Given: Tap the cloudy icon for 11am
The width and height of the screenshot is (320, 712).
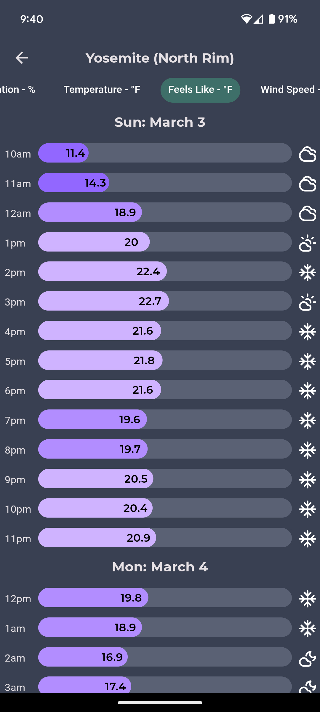Looking at the screenshot, I should point(307,183).
